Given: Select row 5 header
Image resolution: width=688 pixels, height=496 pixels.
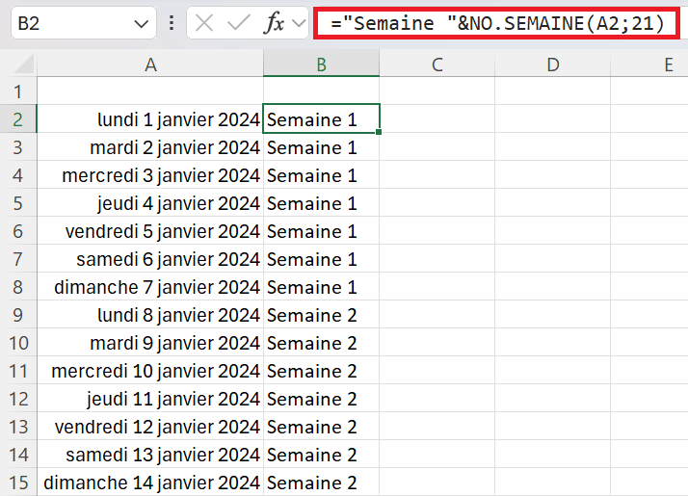Looking at the screenshot, I should point(18,202).
